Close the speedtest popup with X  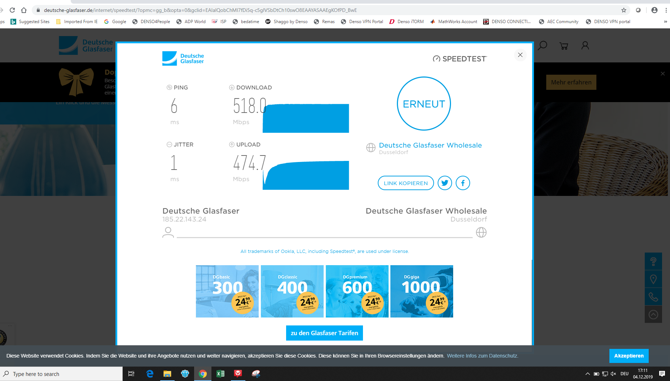point(520,55)
